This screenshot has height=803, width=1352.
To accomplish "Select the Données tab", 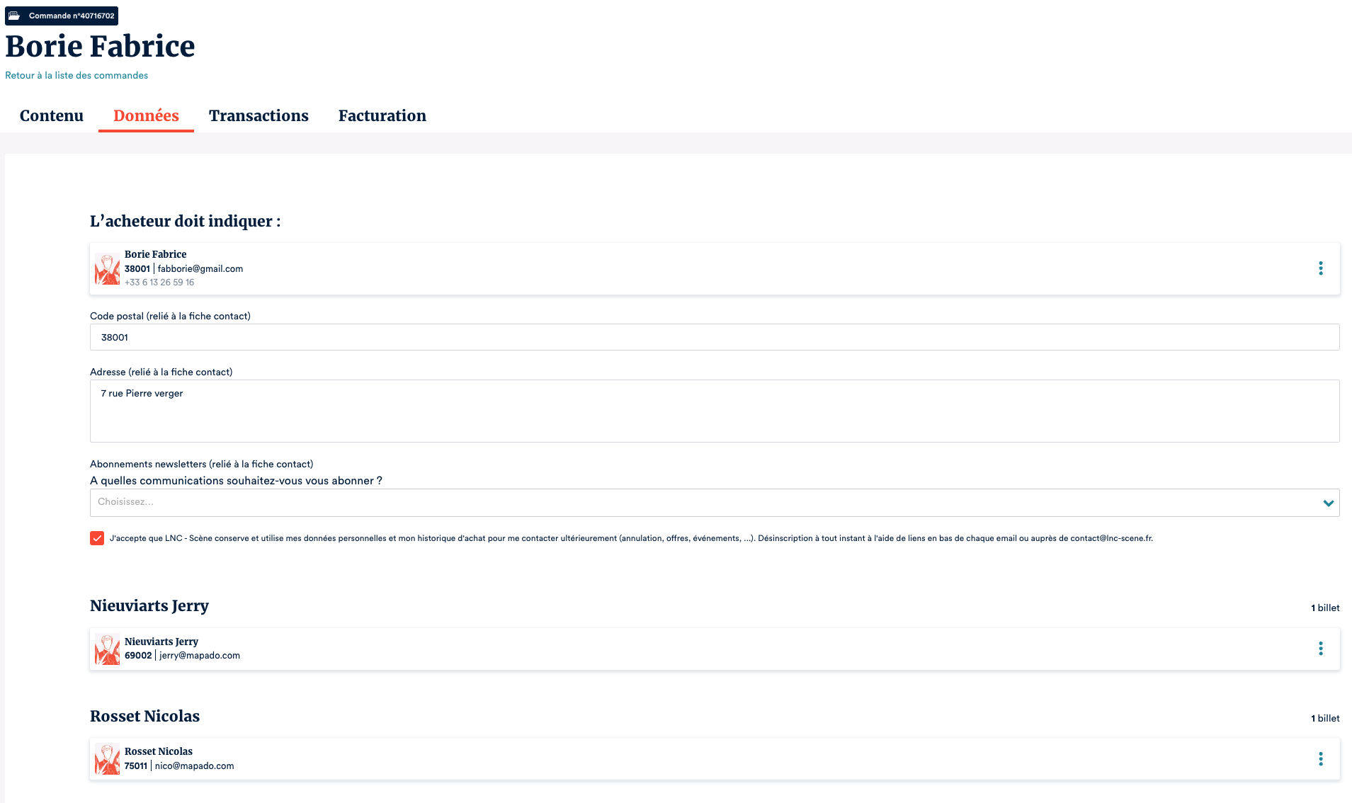I will click(146, 115).
